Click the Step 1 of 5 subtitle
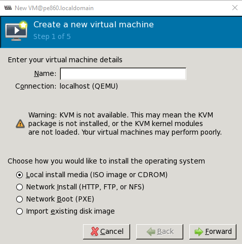 [x=52, y=36]
